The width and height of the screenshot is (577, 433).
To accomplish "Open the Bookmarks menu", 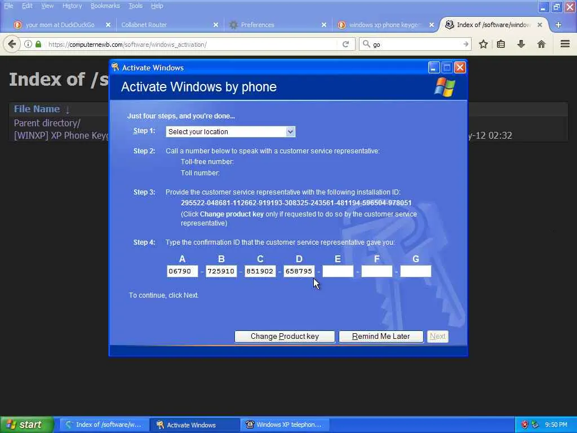I will (105, 6).
